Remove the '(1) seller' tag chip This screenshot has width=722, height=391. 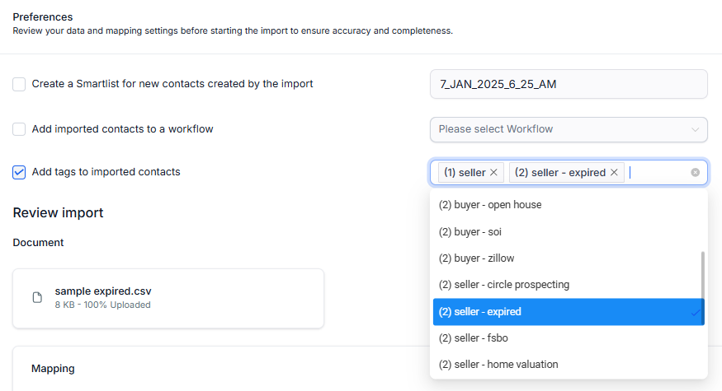coord(493,173)
